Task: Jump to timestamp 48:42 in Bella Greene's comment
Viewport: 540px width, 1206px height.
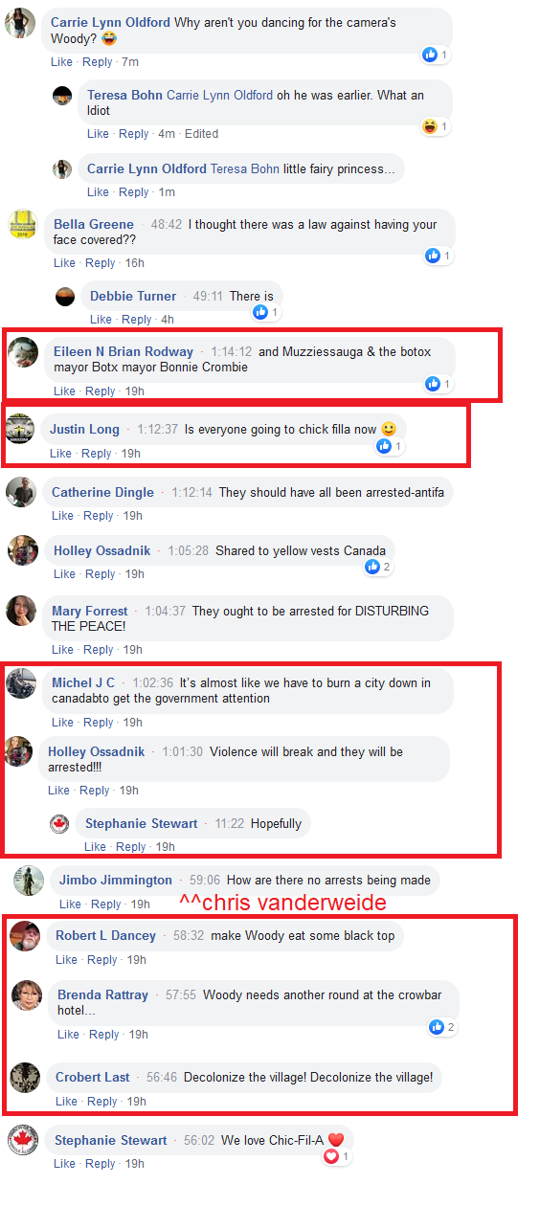Action: pyautogui.click(x=167, y=224)
